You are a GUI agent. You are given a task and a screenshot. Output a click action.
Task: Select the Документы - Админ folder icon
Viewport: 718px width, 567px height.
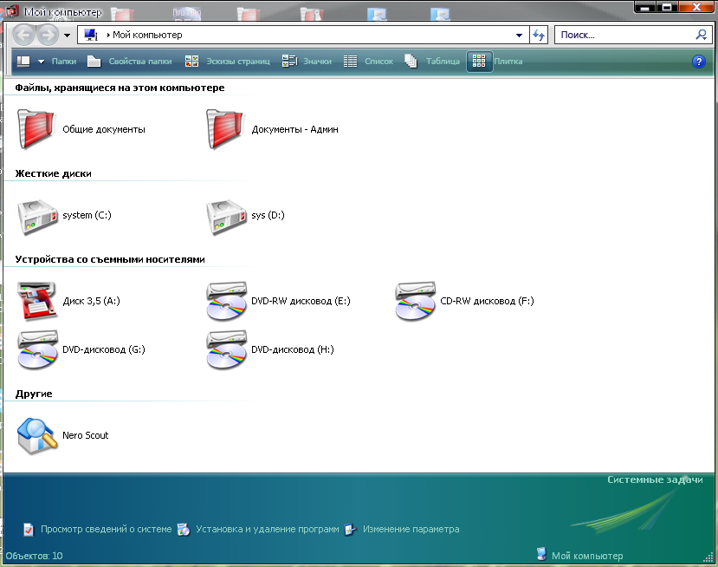pyautogui.click(x=225, y=129)
